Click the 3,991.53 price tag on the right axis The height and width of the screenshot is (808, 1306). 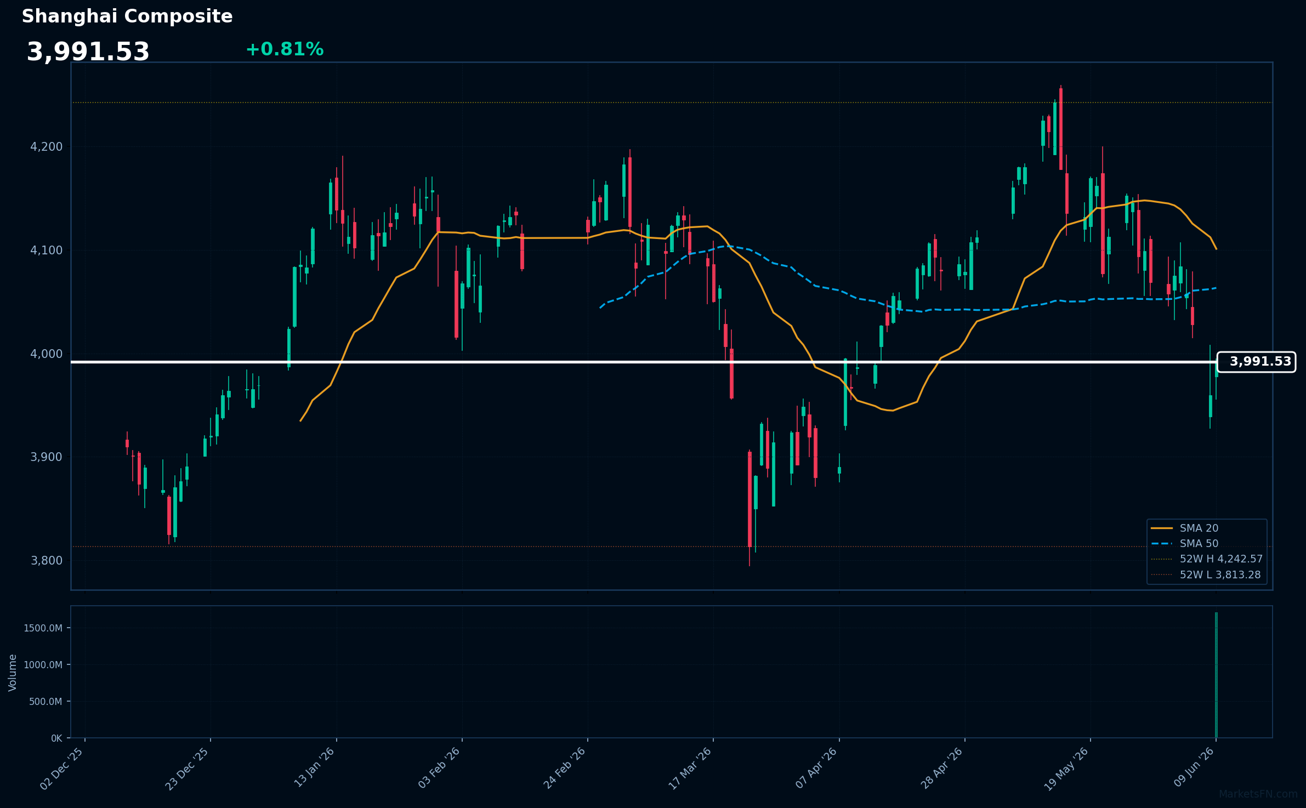[1256, 362]
